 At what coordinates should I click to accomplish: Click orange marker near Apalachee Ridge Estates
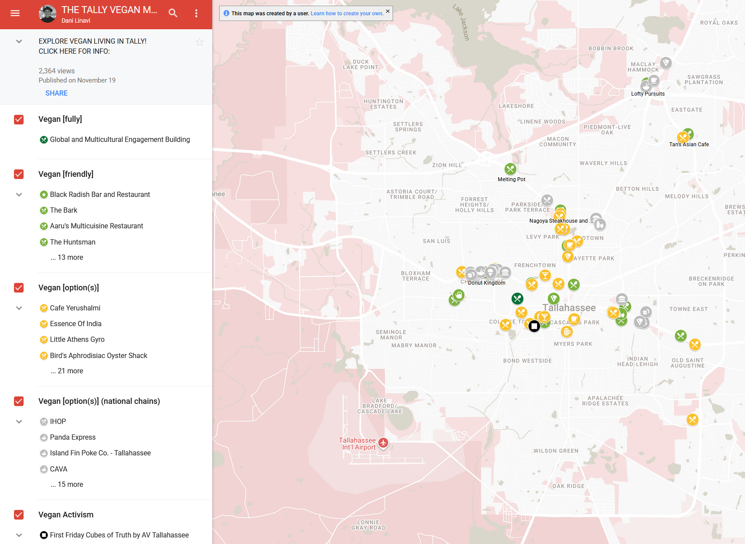point(693,420)
